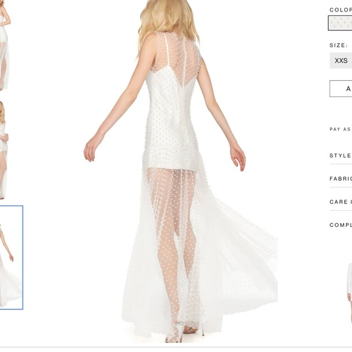Select the white dotted color swatch
Image resolution: width=352 pixels, height=352 pixels.
(340, 23)
